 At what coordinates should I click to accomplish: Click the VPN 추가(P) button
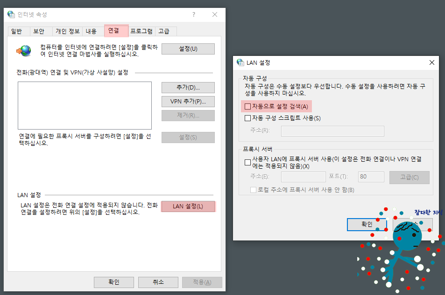(x=188, y=101)
